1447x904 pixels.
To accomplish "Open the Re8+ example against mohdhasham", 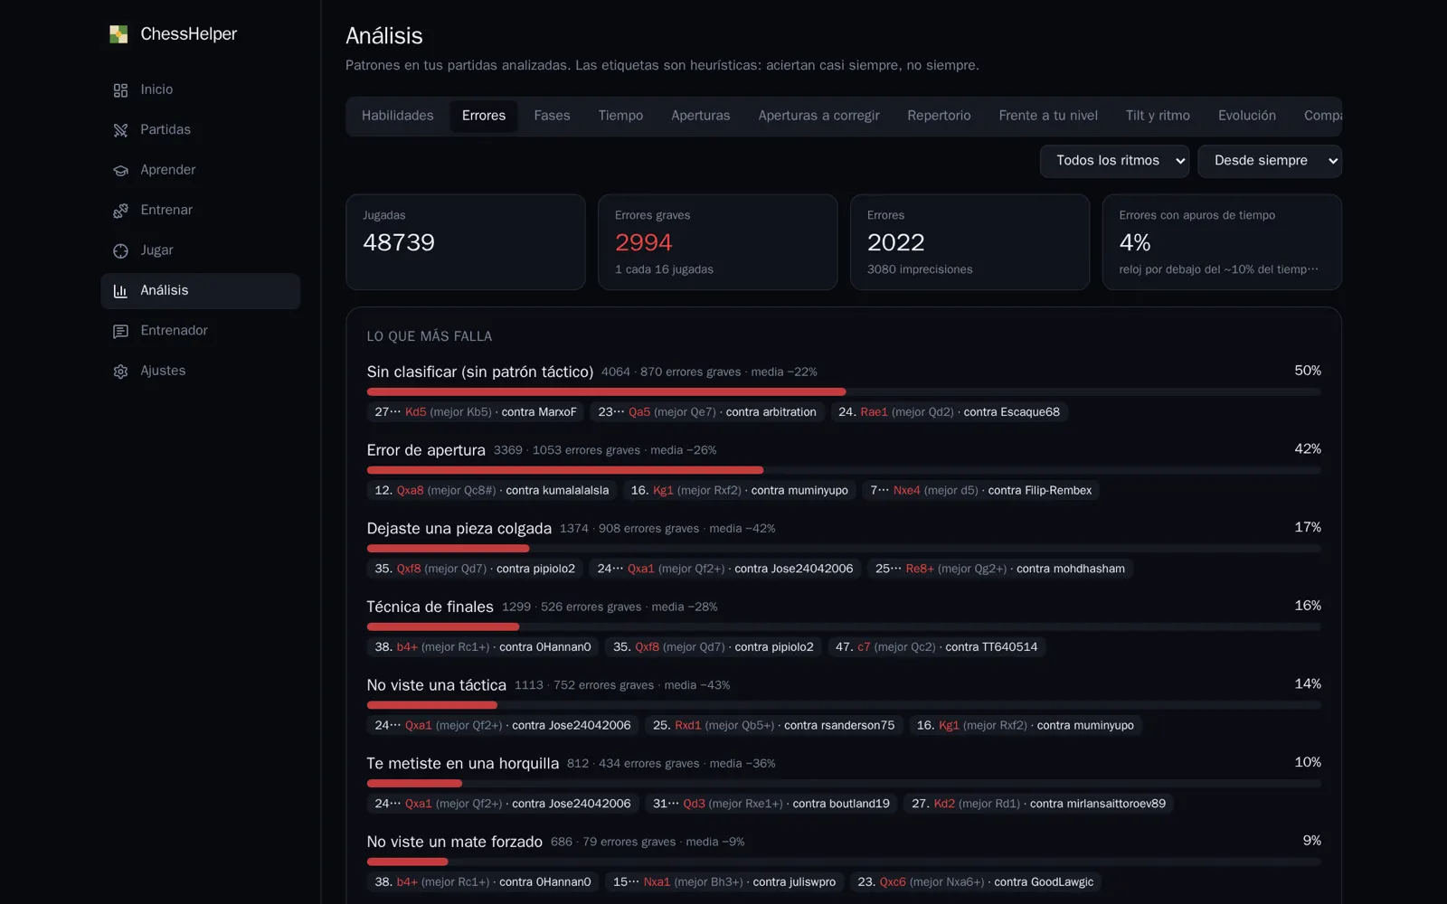I will [1000, 569].
